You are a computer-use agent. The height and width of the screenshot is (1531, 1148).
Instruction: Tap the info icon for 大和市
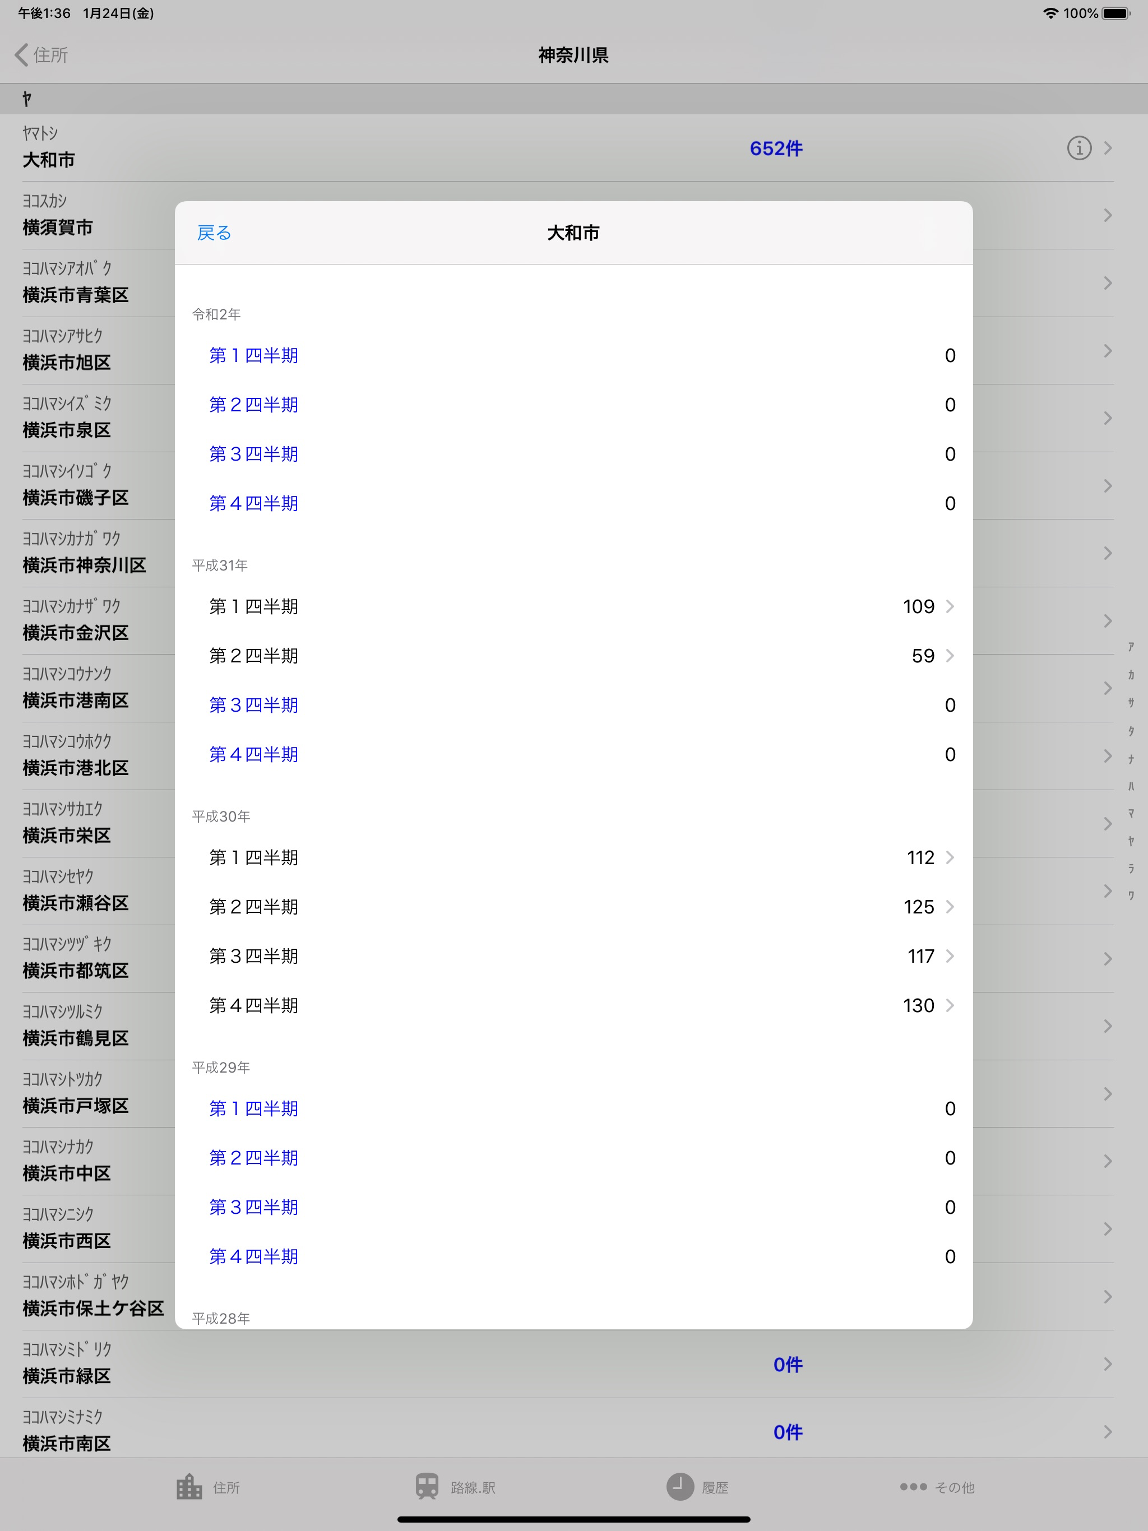(1078, 148)
